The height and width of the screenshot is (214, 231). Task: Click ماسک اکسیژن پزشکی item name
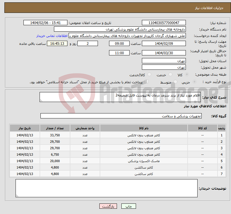[144, 161]
